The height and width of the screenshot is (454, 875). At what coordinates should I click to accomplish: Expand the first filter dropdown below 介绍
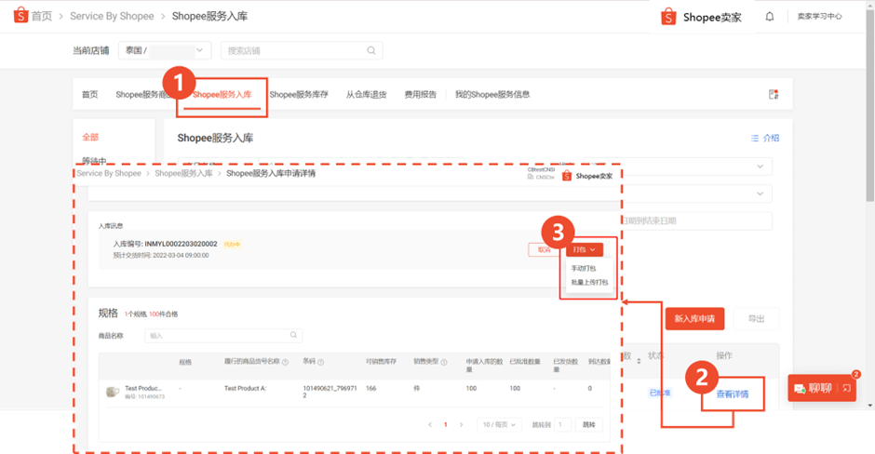(760, 167)
